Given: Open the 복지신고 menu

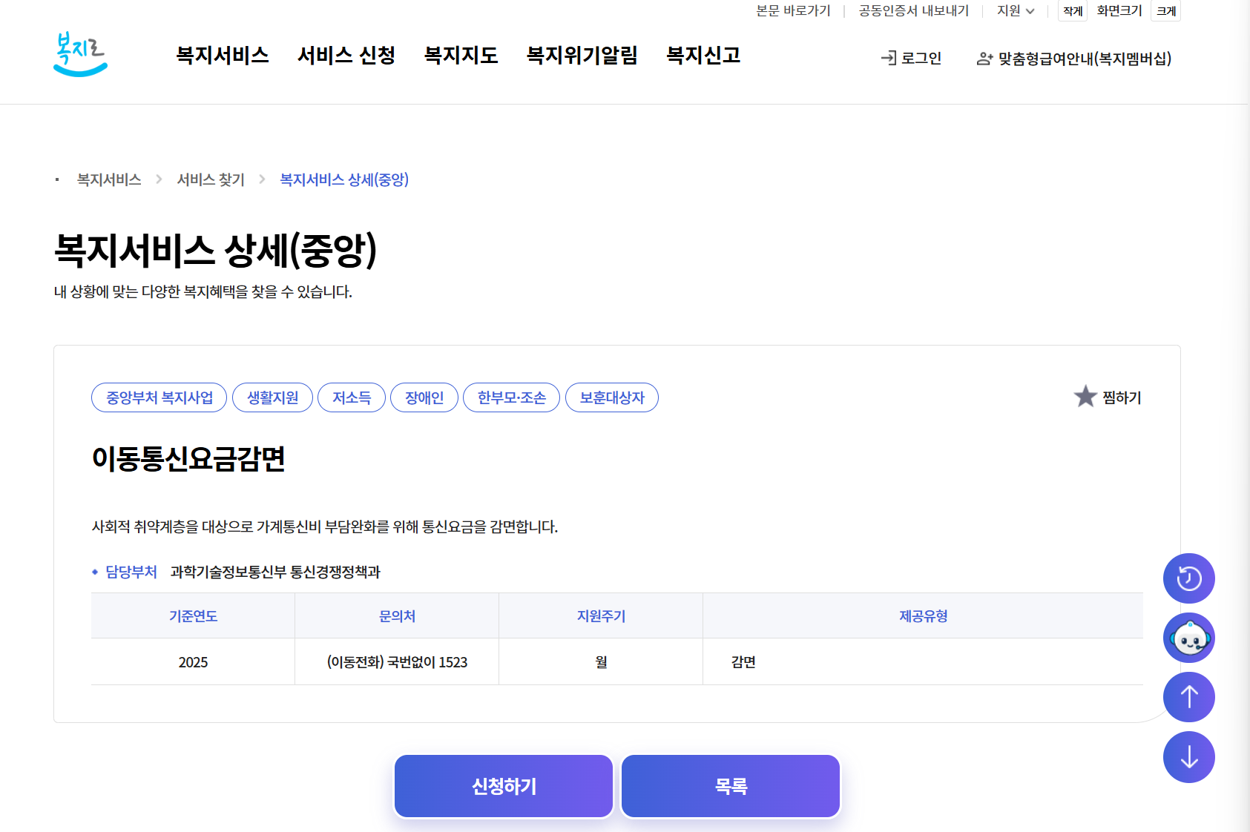Looking at the screenshot, I should [703, 56].
